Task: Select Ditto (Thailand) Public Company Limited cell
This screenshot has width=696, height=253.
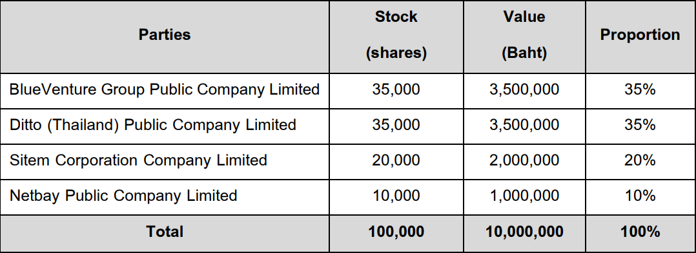Action: coord(165,125)
